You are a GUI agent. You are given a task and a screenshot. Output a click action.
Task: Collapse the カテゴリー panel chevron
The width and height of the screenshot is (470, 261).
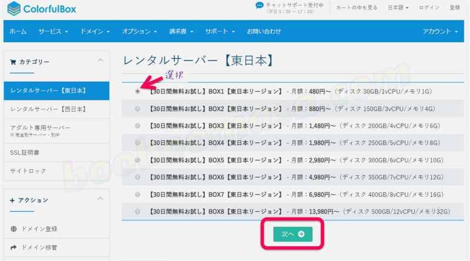100,61
